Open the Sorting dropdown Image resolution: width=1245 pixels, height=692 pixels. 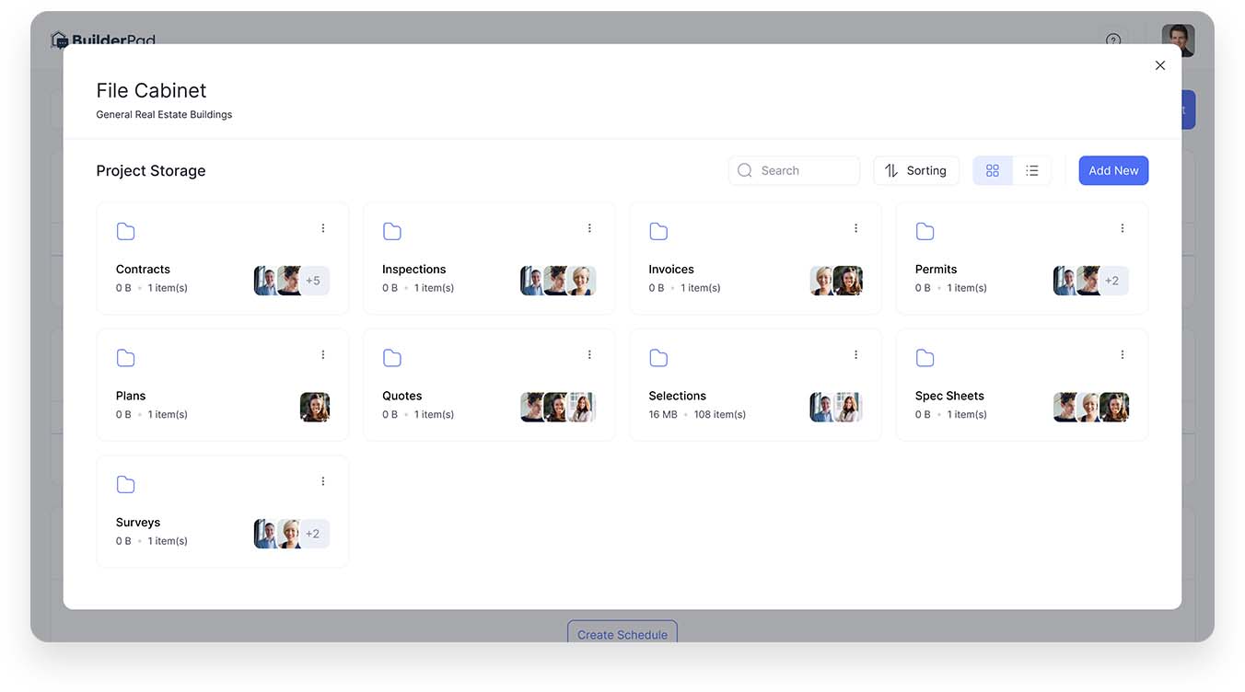click(915, 170)
